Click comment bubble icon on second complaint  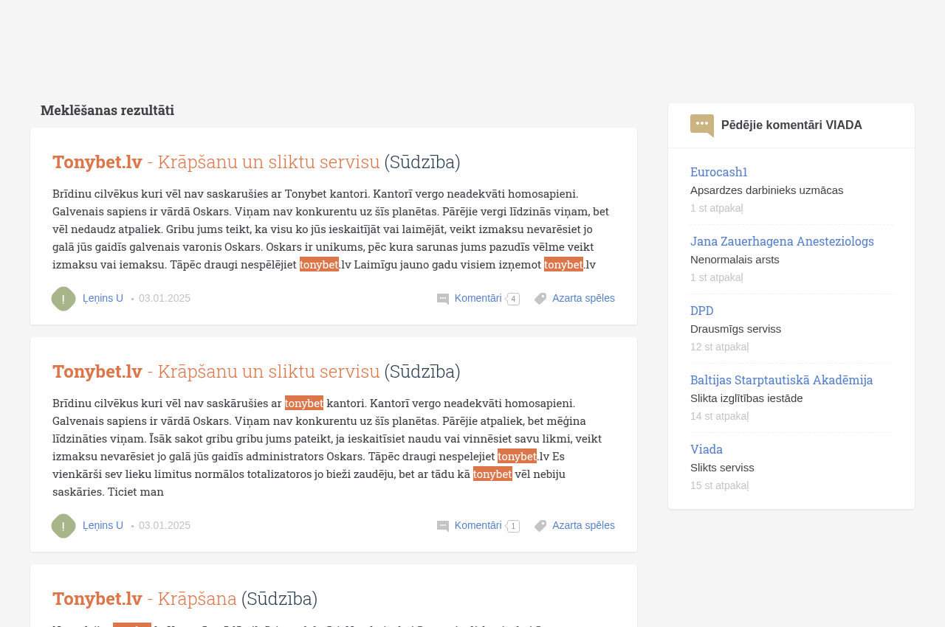click(x=443, y=526)
